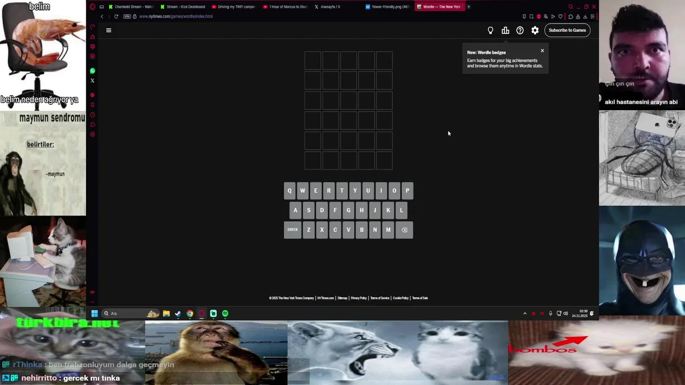Viewport: 685px width, 385px height.
Task: Tap the S key on the Wordle keyboard
Action: click(309, 210)
